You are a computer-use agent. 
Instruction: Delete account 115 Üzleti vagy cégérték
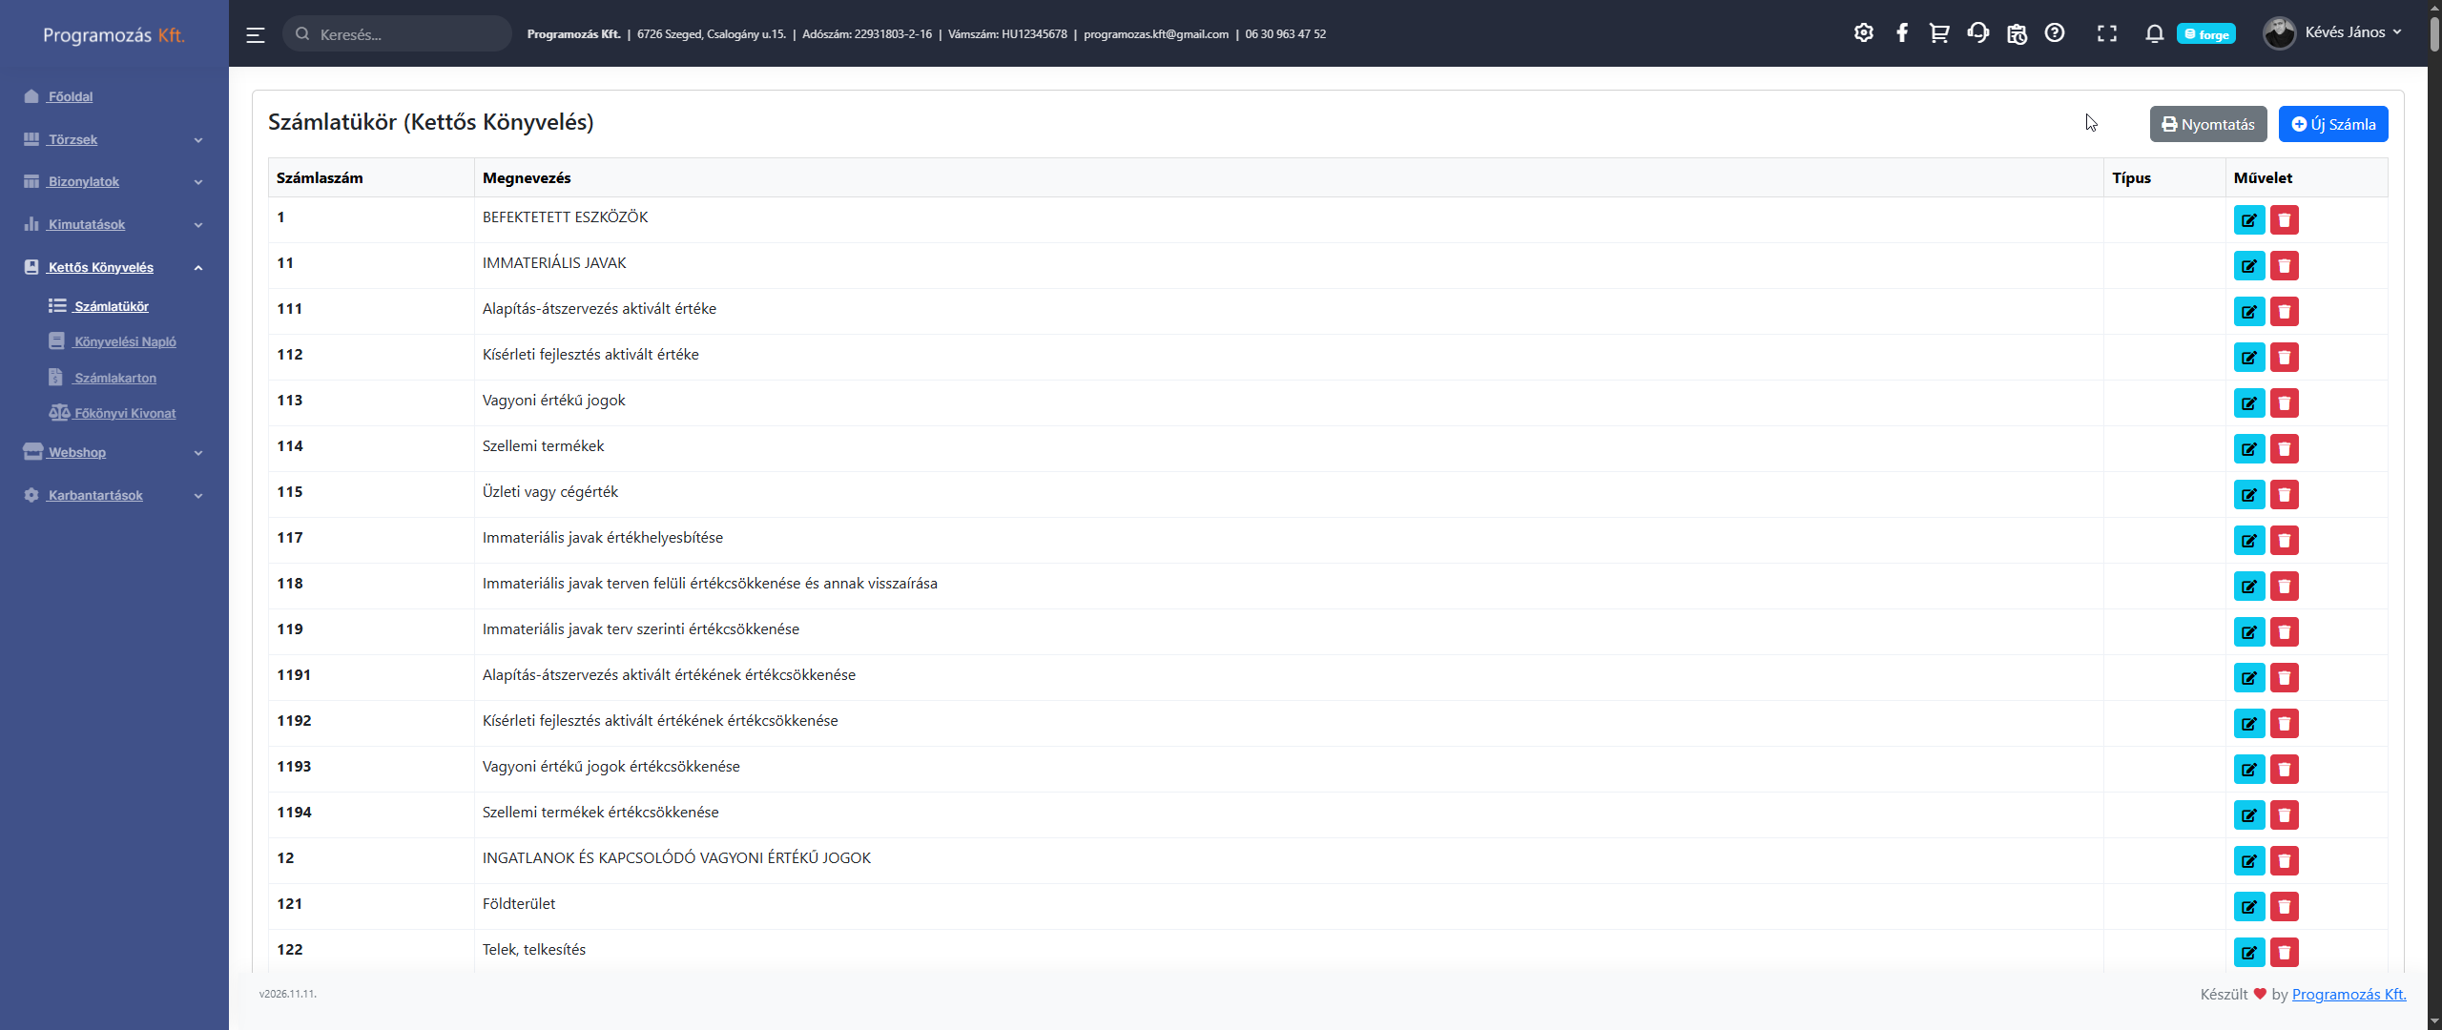point(2284,495)
